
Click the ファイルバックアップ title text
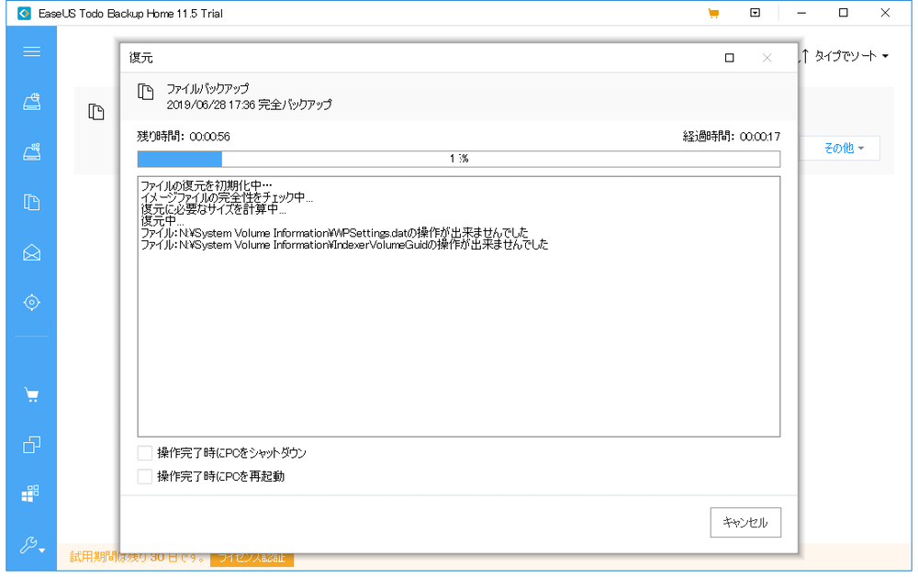pos(207,89)
